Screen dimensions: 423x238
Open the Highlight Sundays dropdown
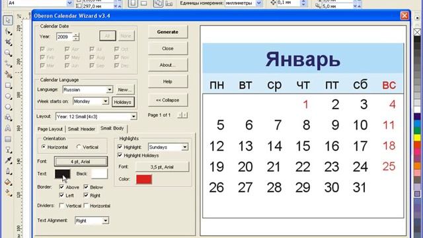click(x=185, y=147)
